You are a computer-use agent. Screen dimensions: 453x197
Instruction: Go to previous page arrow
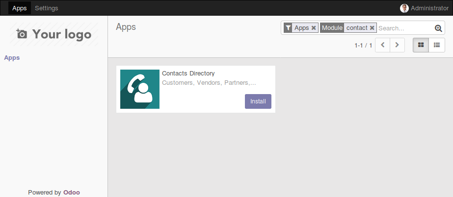(x=383, y=45)
